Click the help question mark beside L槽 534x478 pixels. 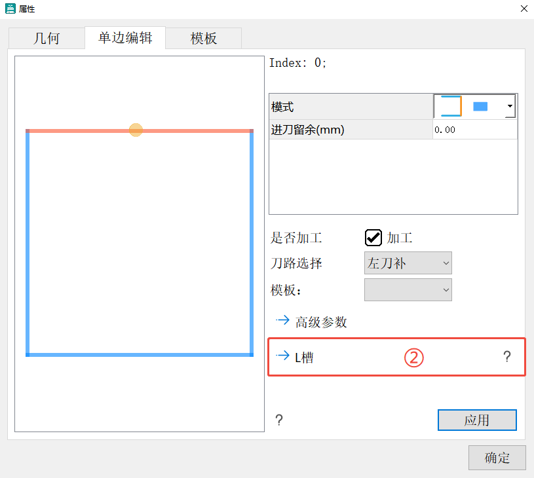point(506,357)
